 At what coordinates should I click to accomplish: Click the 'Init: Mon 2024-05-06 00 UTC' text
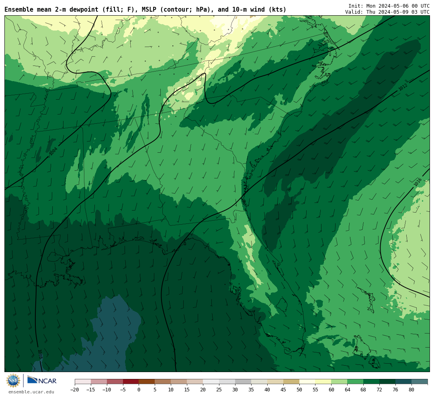389,6
